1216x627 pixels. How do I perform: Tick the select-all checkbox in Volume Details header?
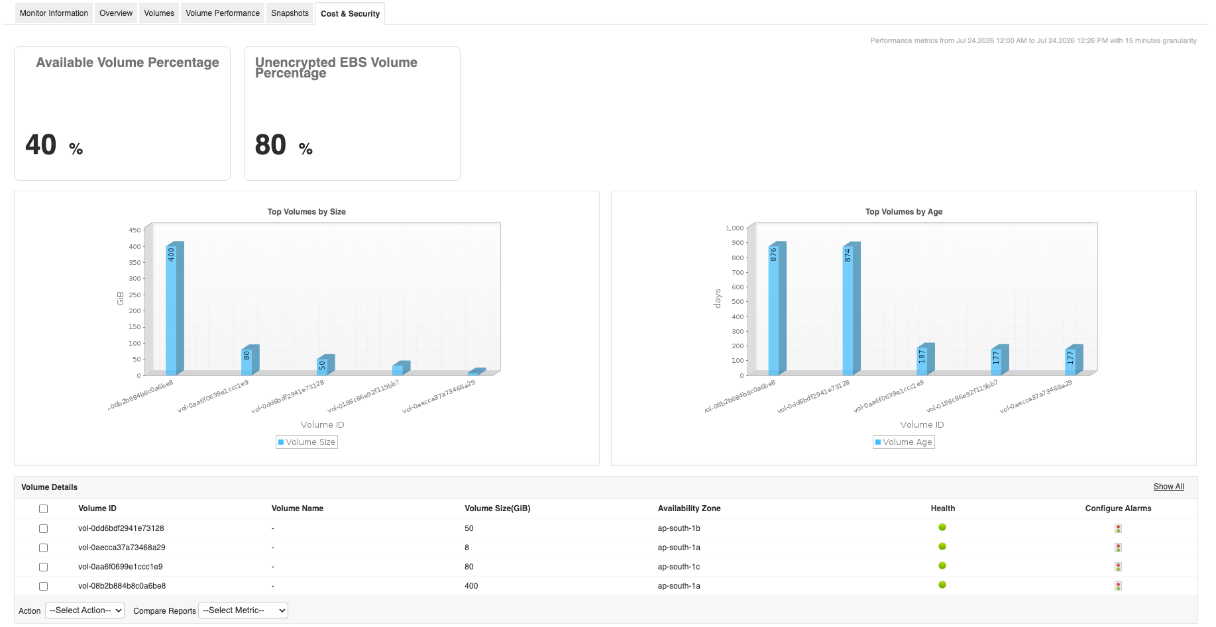pos(43,508)
